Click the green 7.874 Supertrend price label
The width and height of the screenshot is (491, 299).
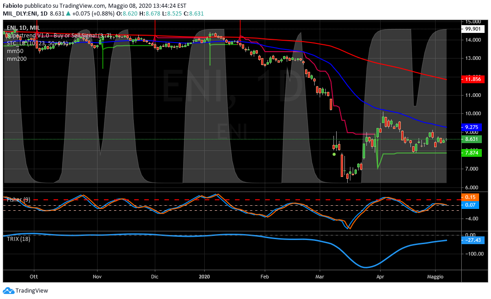tap(472, 153)
